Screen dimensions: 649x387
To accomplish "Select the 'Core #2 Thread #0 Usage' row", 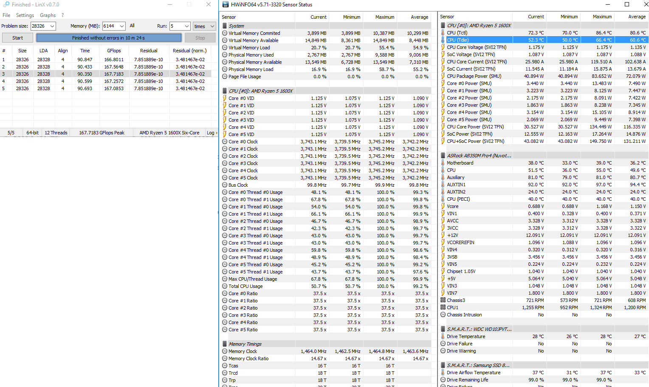I will 326,221.
